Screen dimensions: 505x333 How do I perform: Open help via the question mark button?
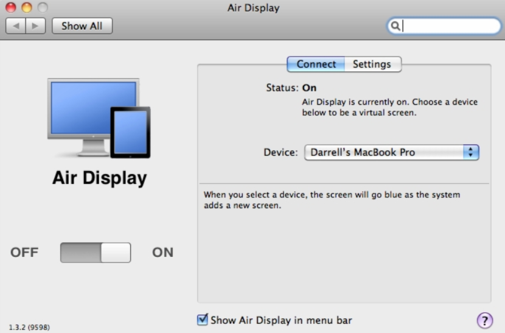point(485,320)
